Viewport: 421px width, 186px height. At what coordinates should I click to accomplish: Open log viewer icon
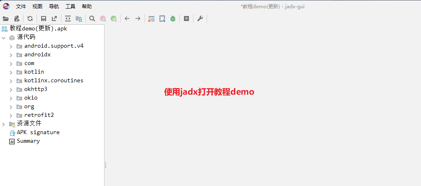[x=186, y=19]
